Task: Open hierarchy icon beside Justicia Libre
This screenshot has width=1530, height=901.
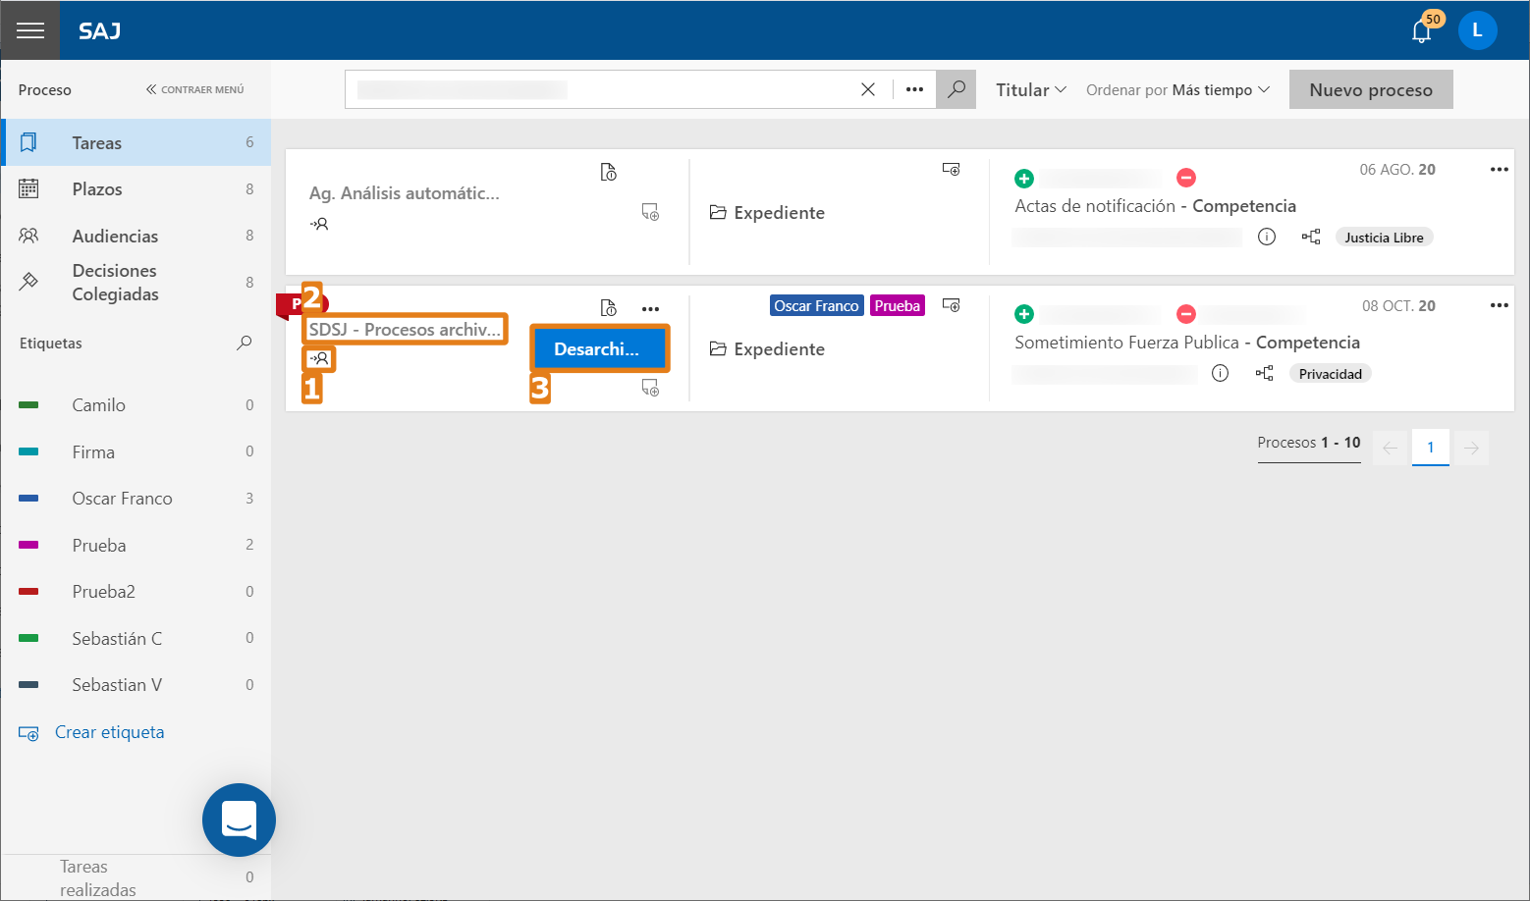Action: click(x=1311, y=237)
